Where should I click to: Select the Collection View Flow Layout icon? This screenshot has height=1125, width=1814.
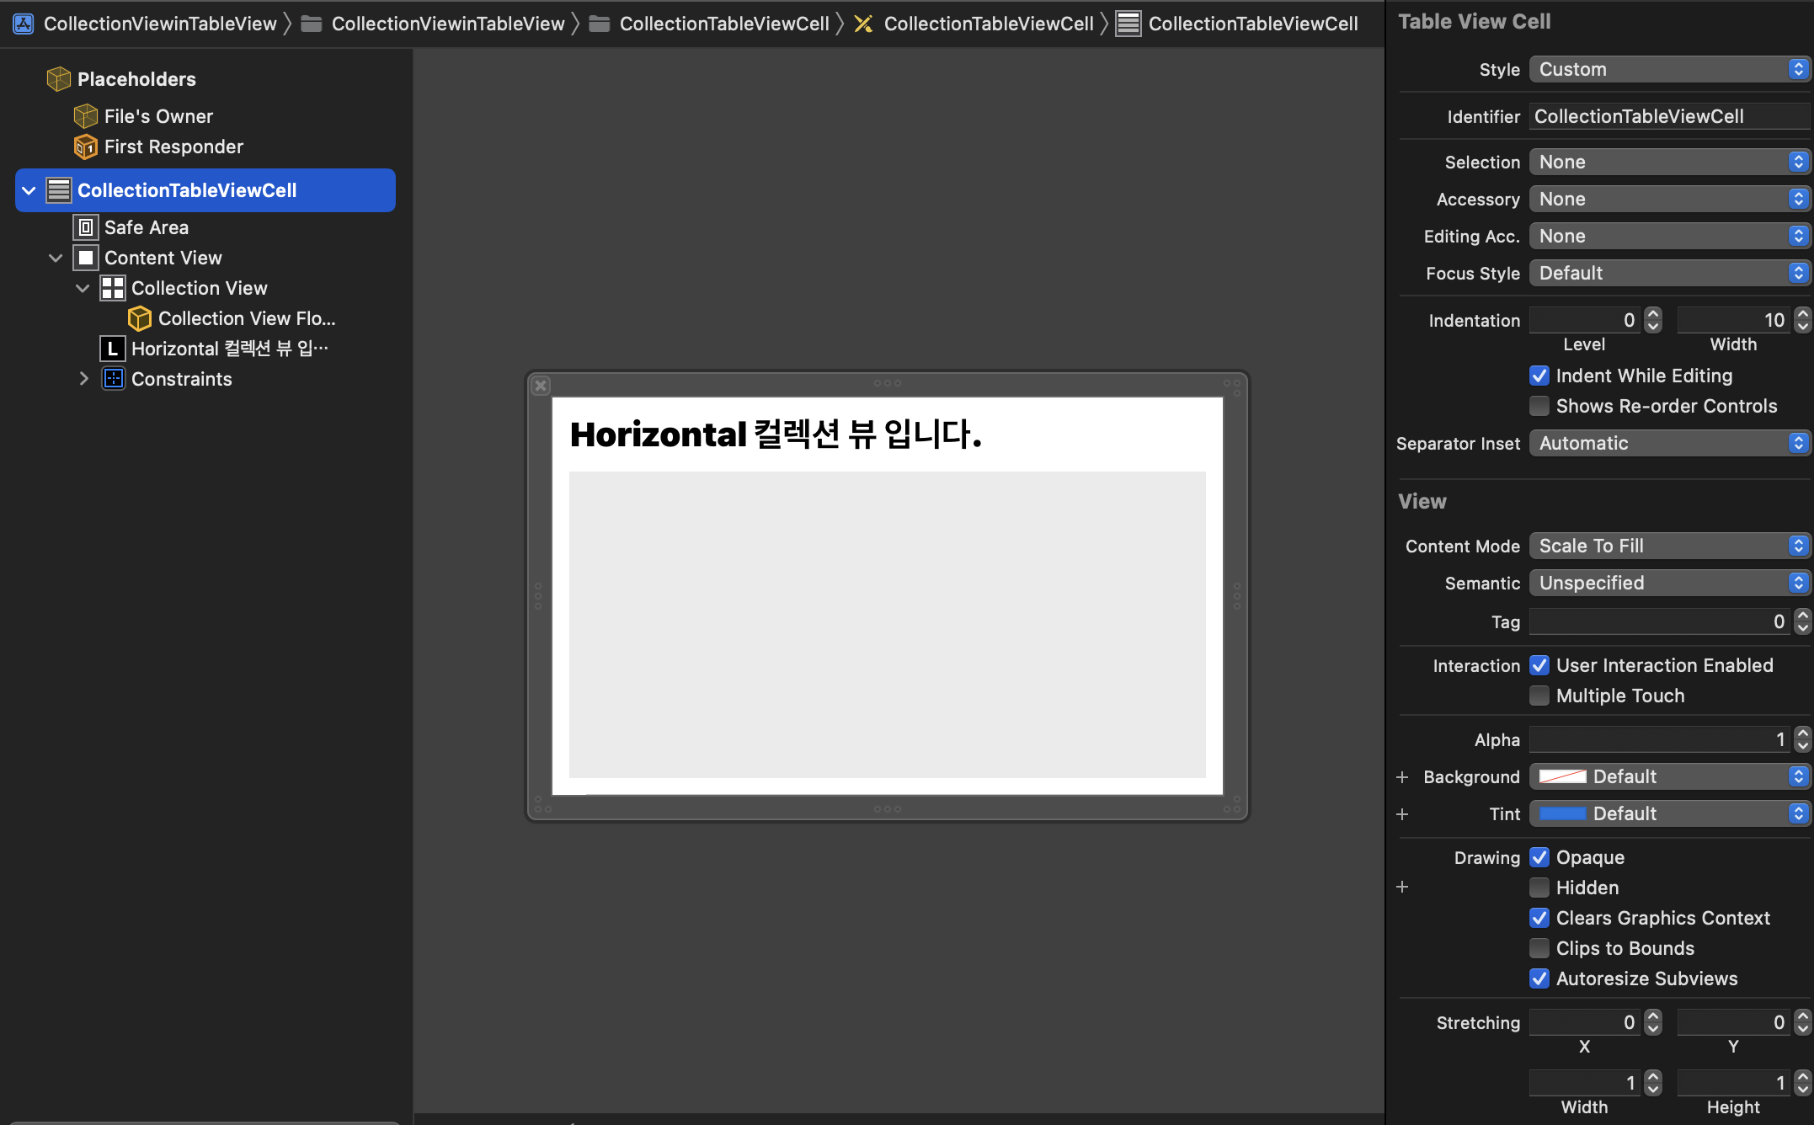tap(140, 318)
